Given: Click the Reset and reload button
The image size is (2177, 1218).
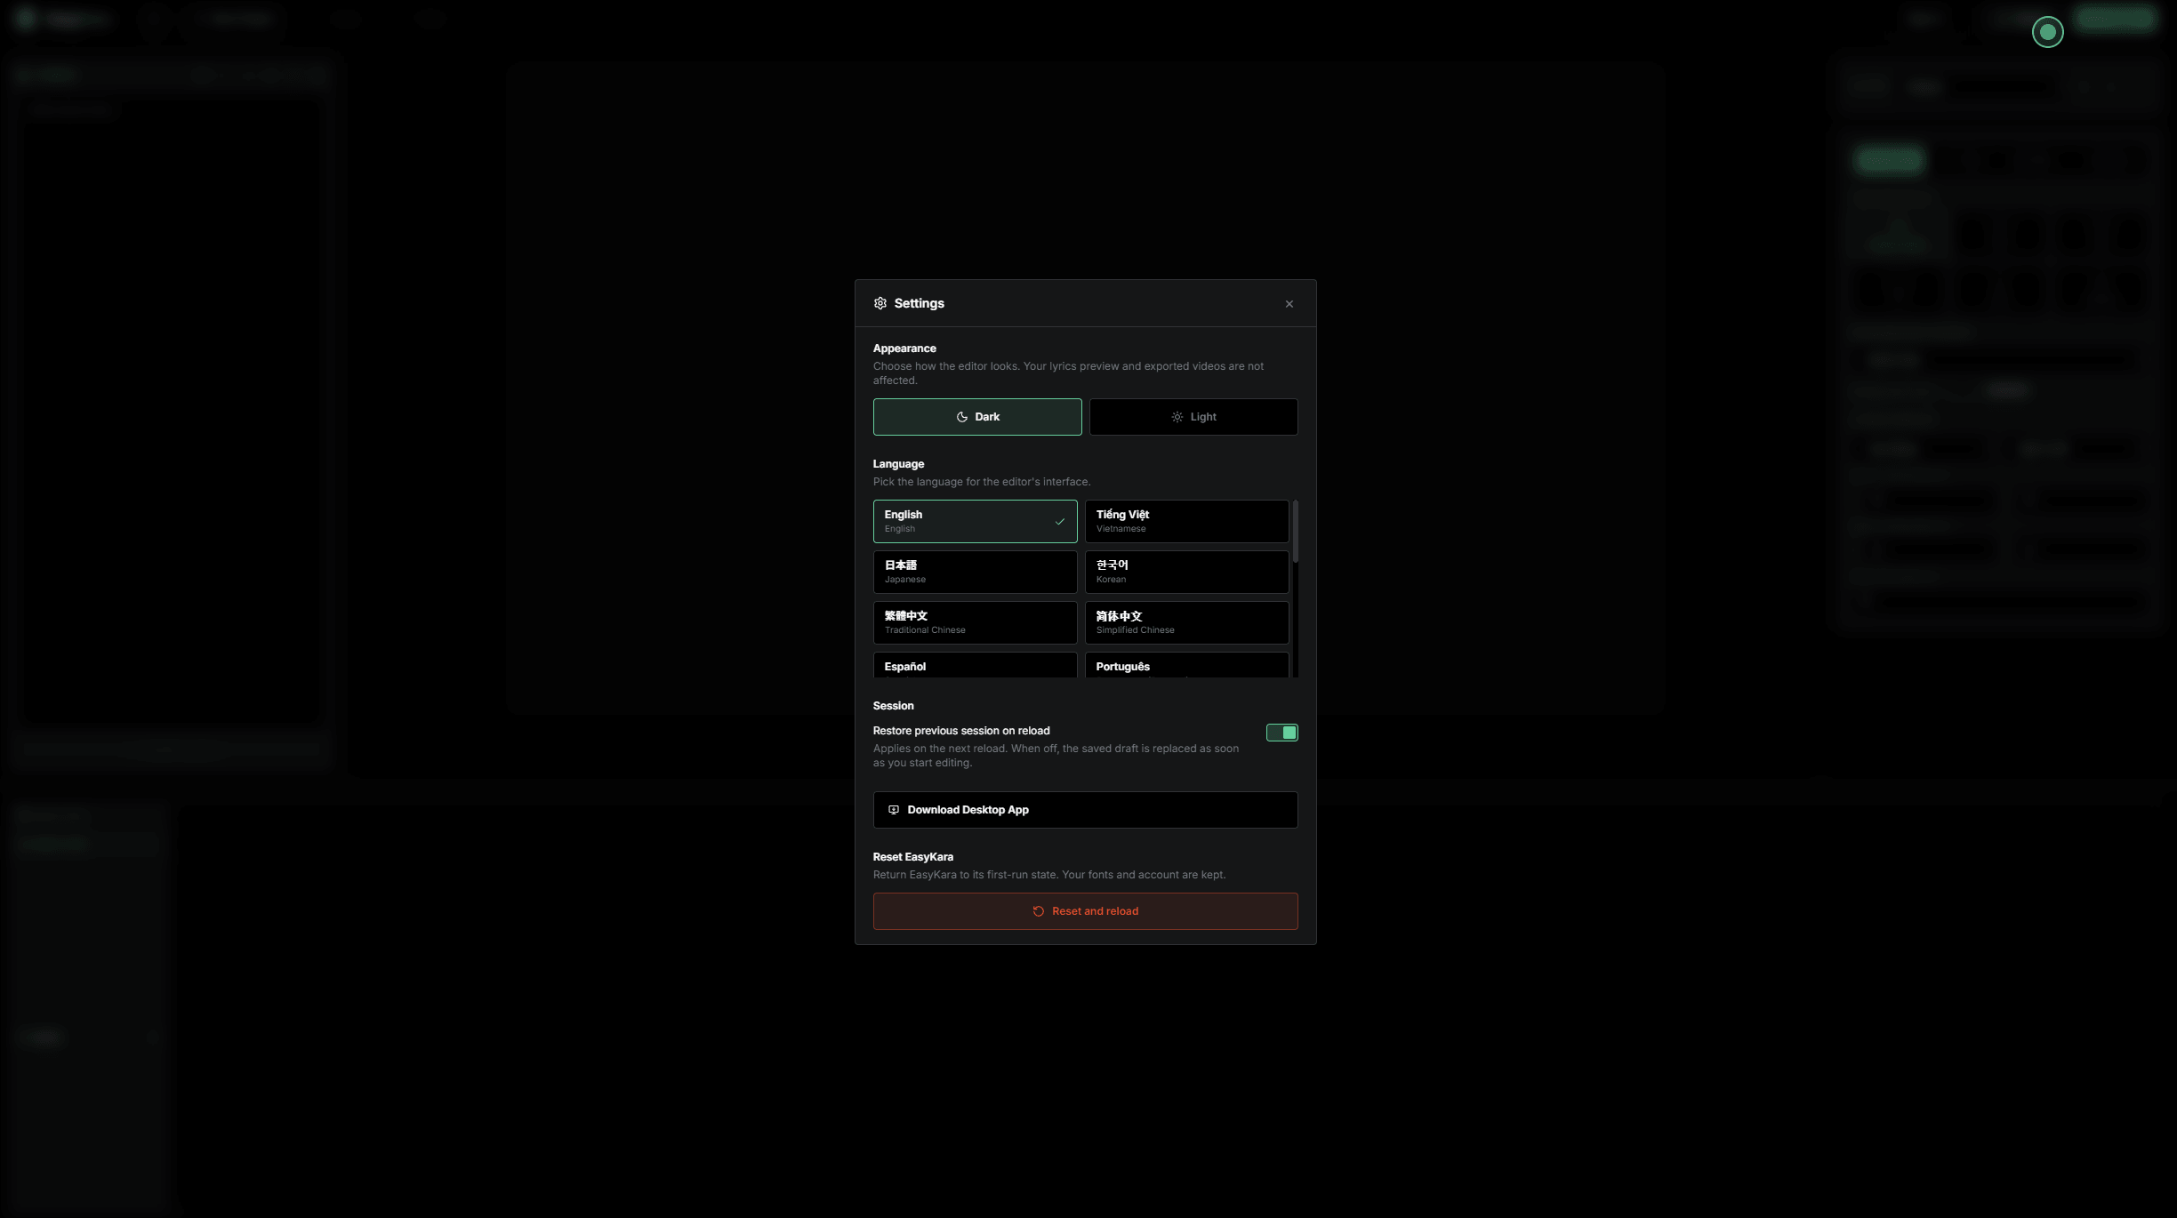Looking at the screenshot, I should tap(1085, 911).
